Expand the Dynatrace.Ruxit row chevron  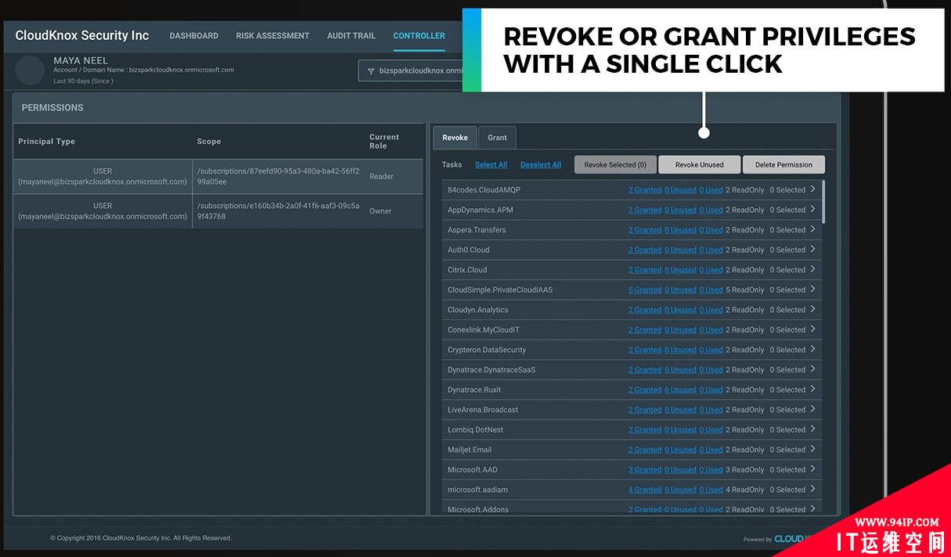coord(813,390)
